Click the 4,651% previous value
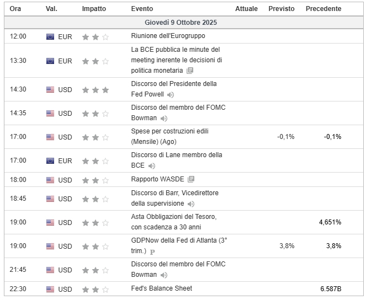 330,222
